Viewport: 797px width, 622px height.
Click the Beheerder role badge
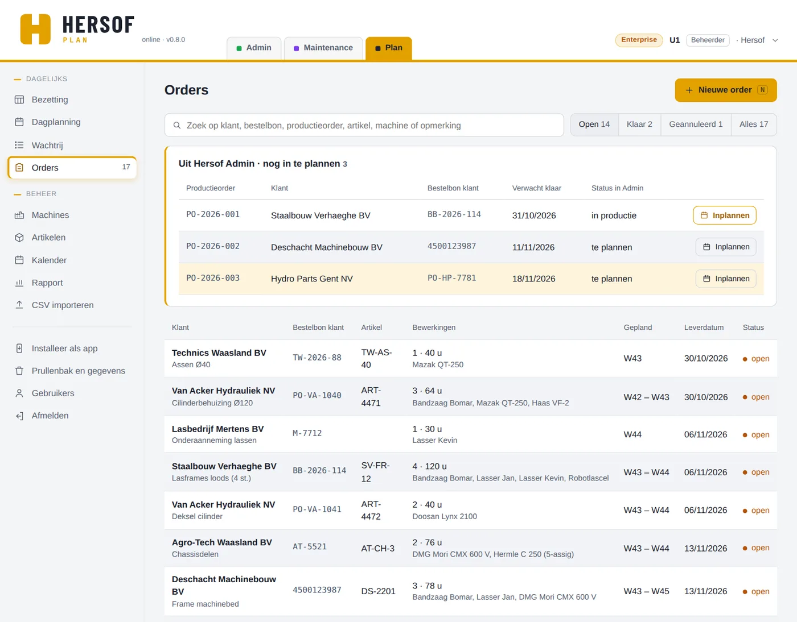[x=708, y=40]
